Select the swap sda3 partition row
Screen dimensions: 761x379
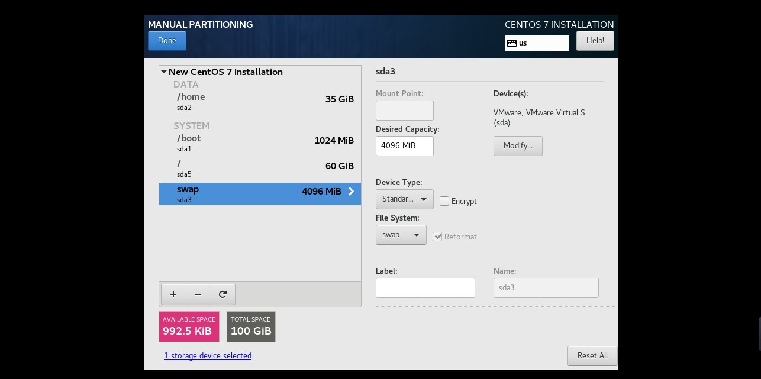pos(260,193)
